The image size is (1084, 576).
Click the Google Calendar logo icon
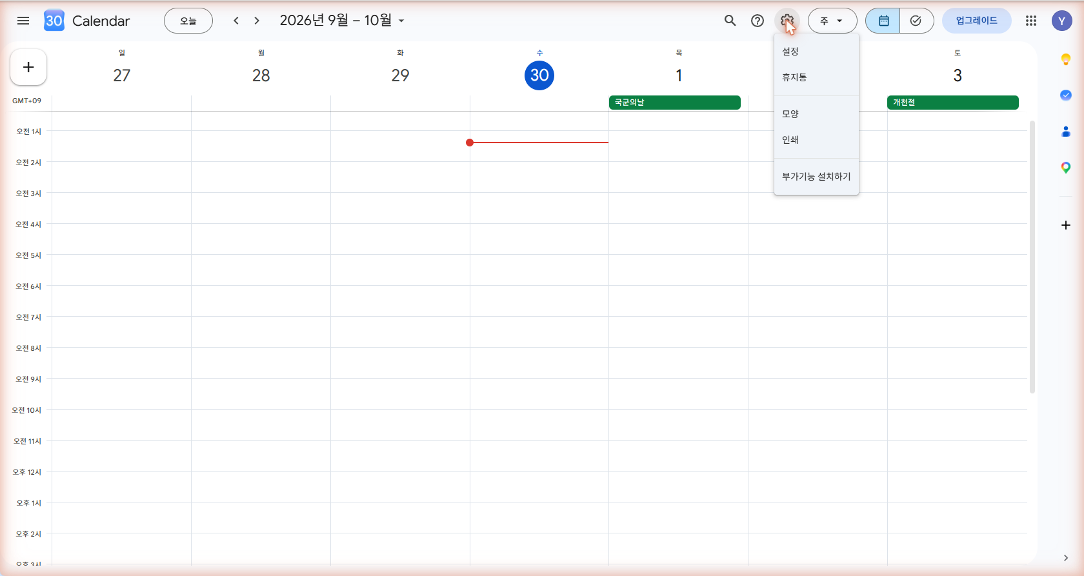tap(54, 21)
